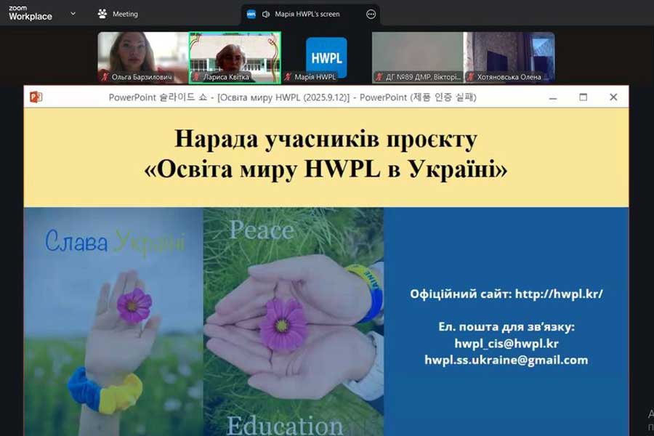The image size is (654, 436).
Task: Select Ольга Барзилович video thumbnail
Action: coord(143,57)
